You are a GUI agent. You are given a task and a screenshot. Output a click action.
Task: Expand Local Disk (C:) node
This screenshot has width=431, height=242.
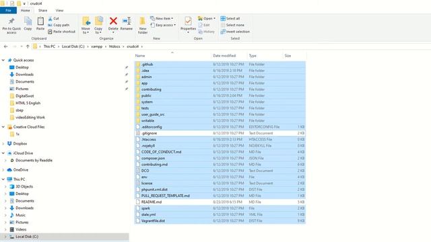click(x=5, y=237)
